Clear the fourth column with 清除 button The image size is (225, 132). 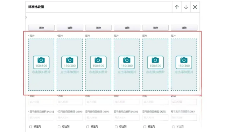pyautogui.click(x=127, y=28)
